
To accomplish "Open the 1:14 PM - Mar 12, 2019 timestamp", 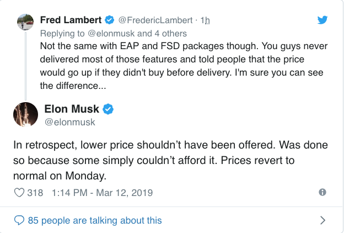I will [102, 193].
